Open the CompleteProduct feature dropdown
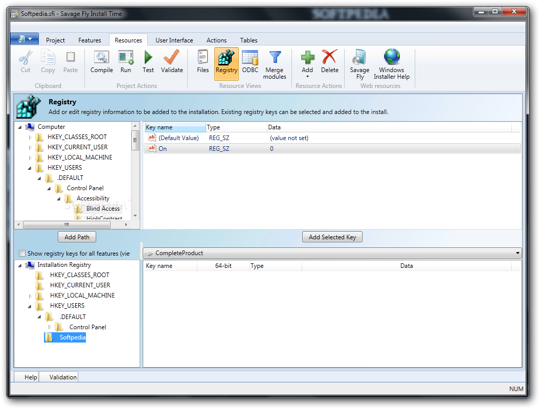The width and height of the screenshot is (540, 409). click(x=332, y=253)
